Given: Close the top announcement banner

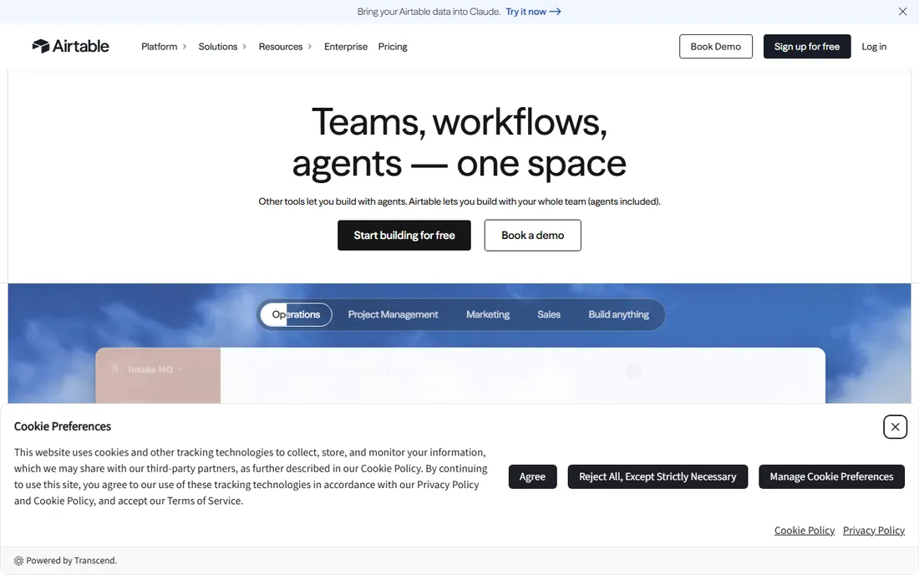Looking at the screenshot, I should [x=902, y=12].
